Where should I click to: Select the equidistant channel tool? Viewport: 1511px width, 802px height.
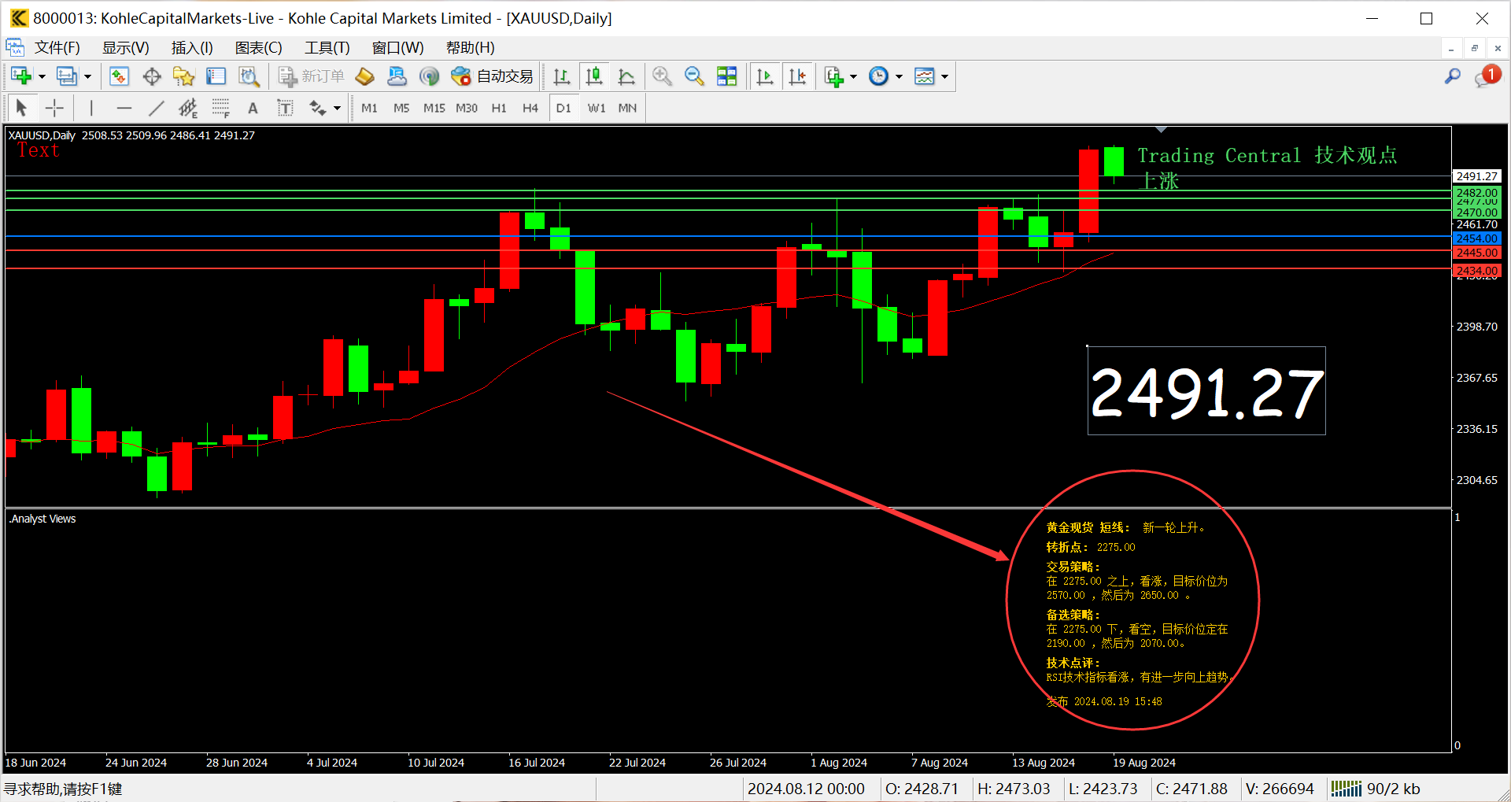(x=188, y=108)
